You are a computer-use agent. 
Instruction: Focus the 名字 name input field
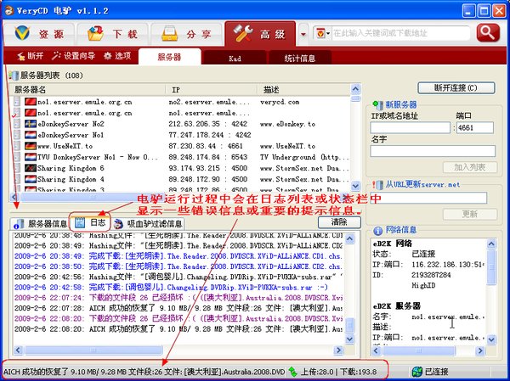[433, 151]
